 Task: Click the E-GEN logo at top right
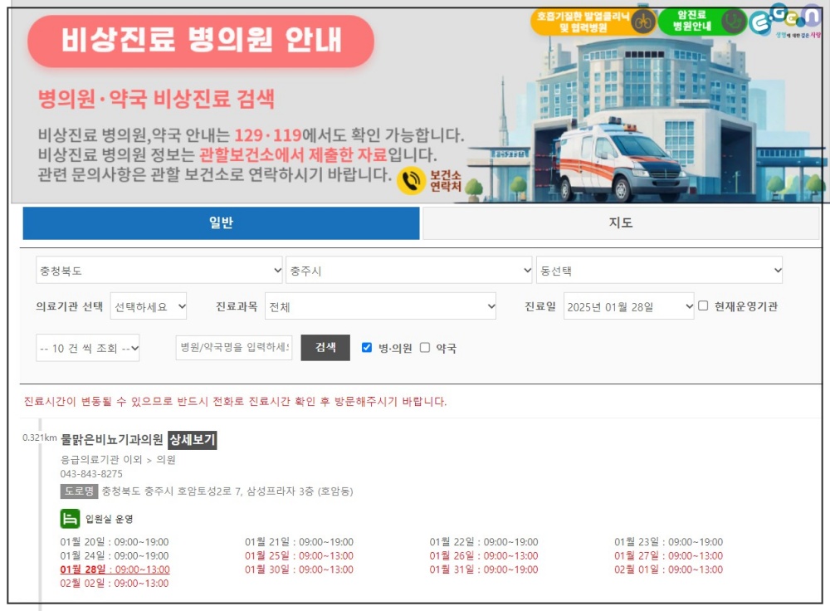pos(786,21)
